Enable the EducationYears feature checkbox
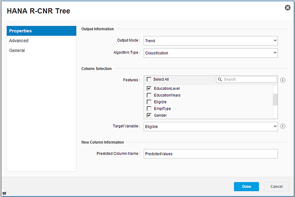This screenshot has height=197, width=295. (x=149, y=95)
